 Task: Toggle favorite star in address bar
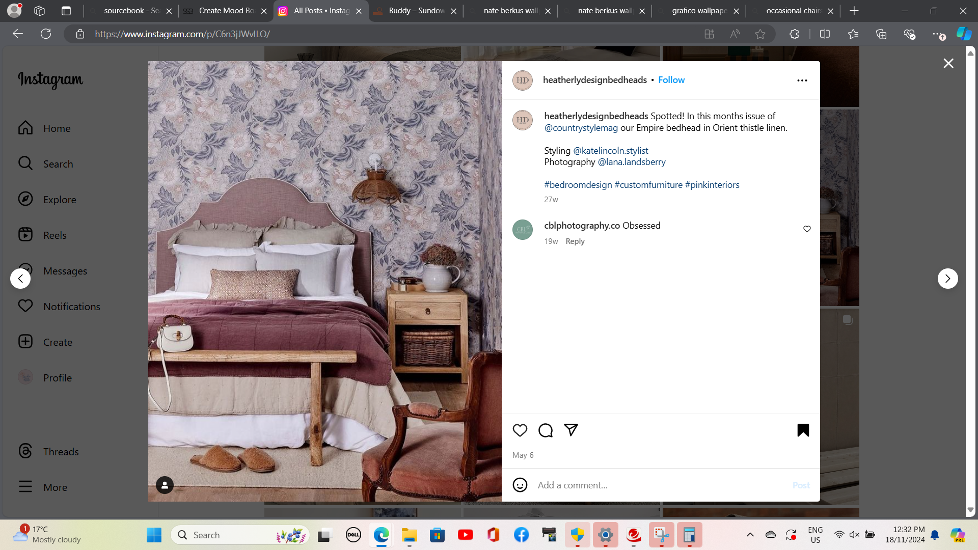tap(760, 34)
